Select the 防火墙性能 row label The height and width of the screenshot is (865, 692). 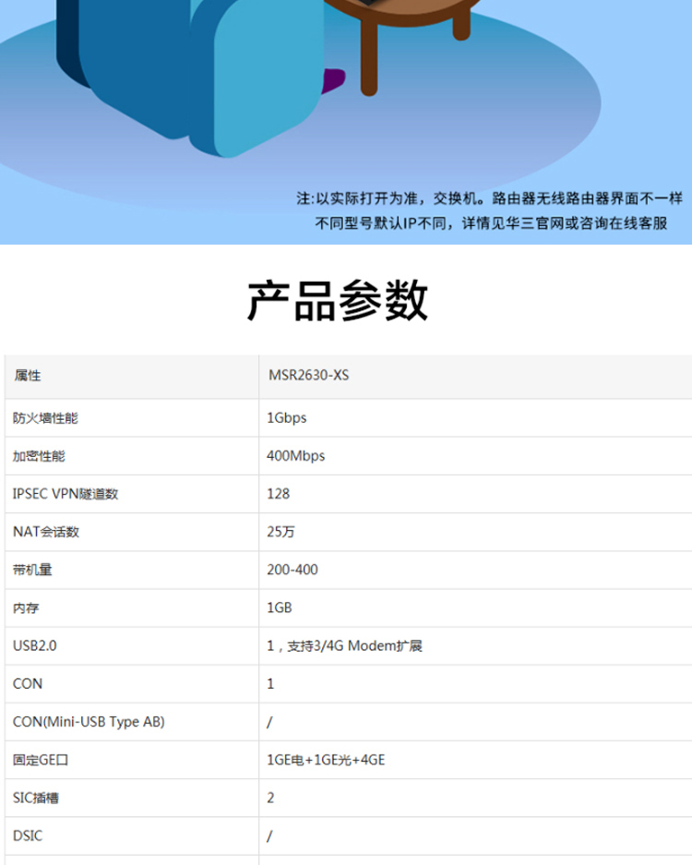[x=45, y=418]
